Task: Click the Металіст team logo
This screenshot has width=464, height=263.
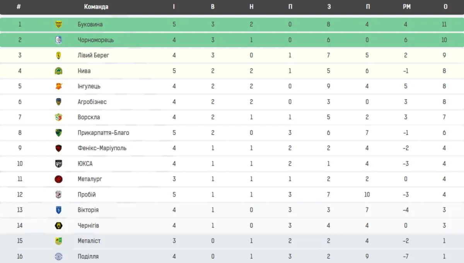Action: [59, 241]
